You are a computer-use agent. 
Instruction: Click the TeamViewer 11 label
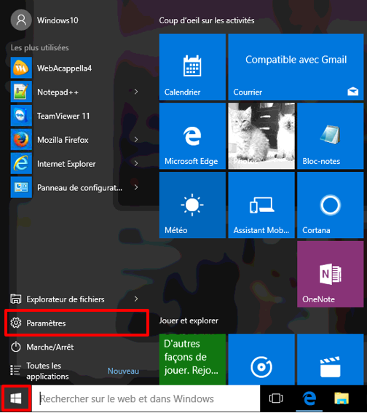tap(63, 116)
